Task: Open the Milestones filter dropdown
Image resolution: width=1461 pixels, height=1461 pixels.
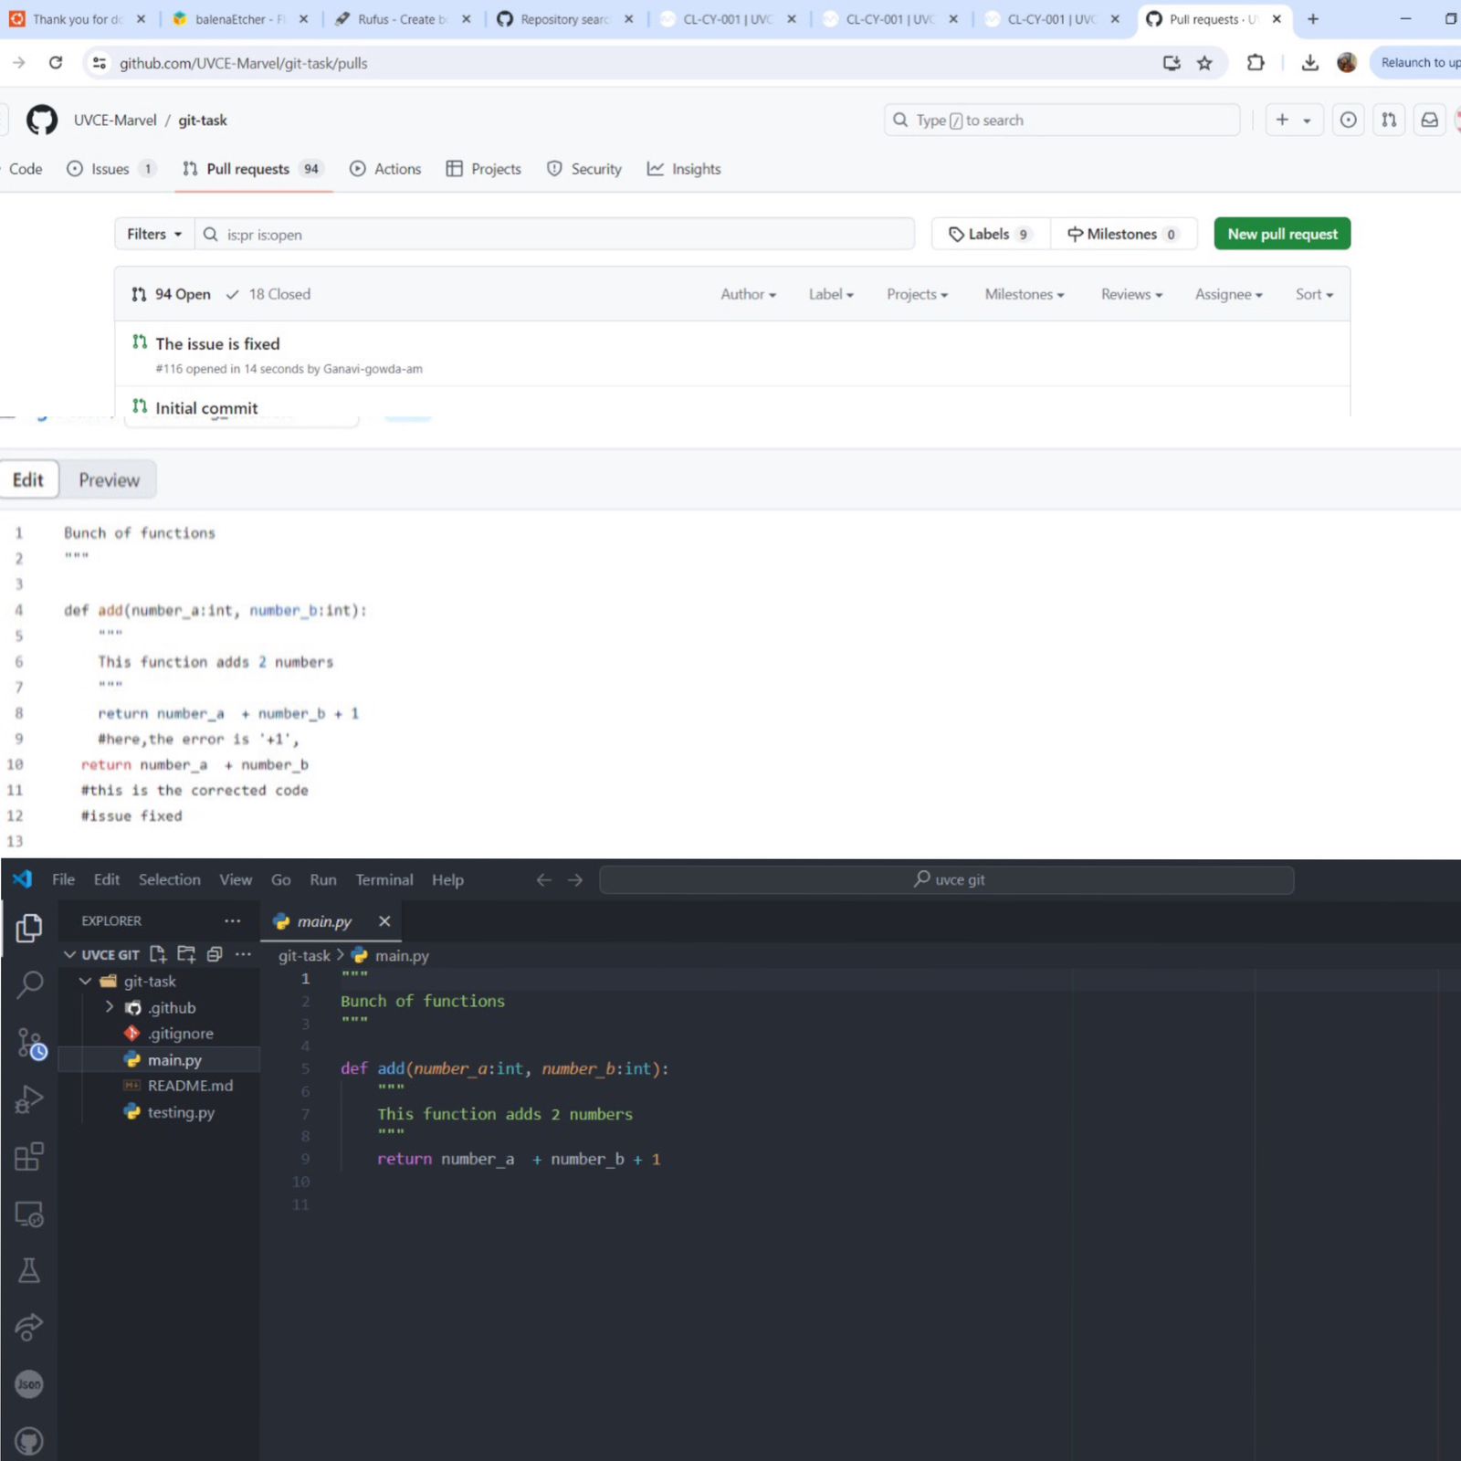Action: point(1025,294)
